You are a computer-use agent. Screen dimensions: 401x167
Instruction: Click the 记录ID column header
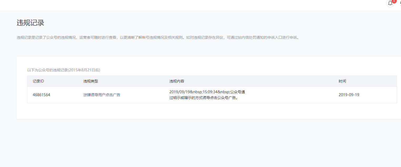pyautogui.click(x=38, y=81)
